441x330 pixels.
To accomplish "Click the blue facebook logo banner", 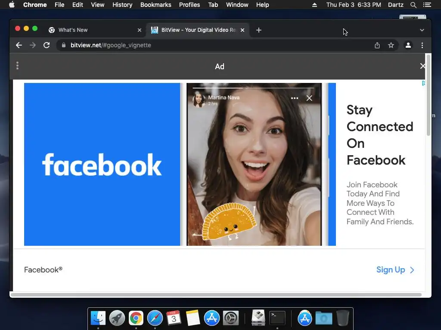I will (102, 164).
